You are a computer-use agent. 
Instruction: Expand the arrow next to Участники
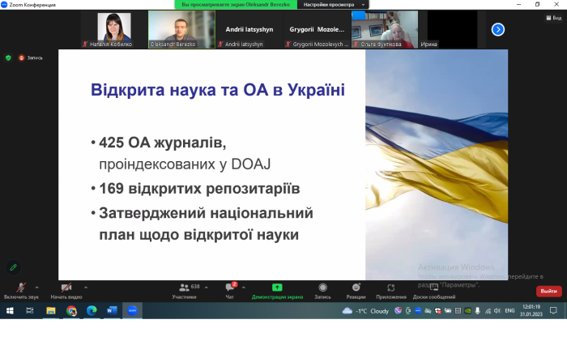(206, 288)
